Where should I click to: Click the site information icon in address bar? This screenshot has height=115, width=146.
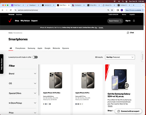point(16,10)
